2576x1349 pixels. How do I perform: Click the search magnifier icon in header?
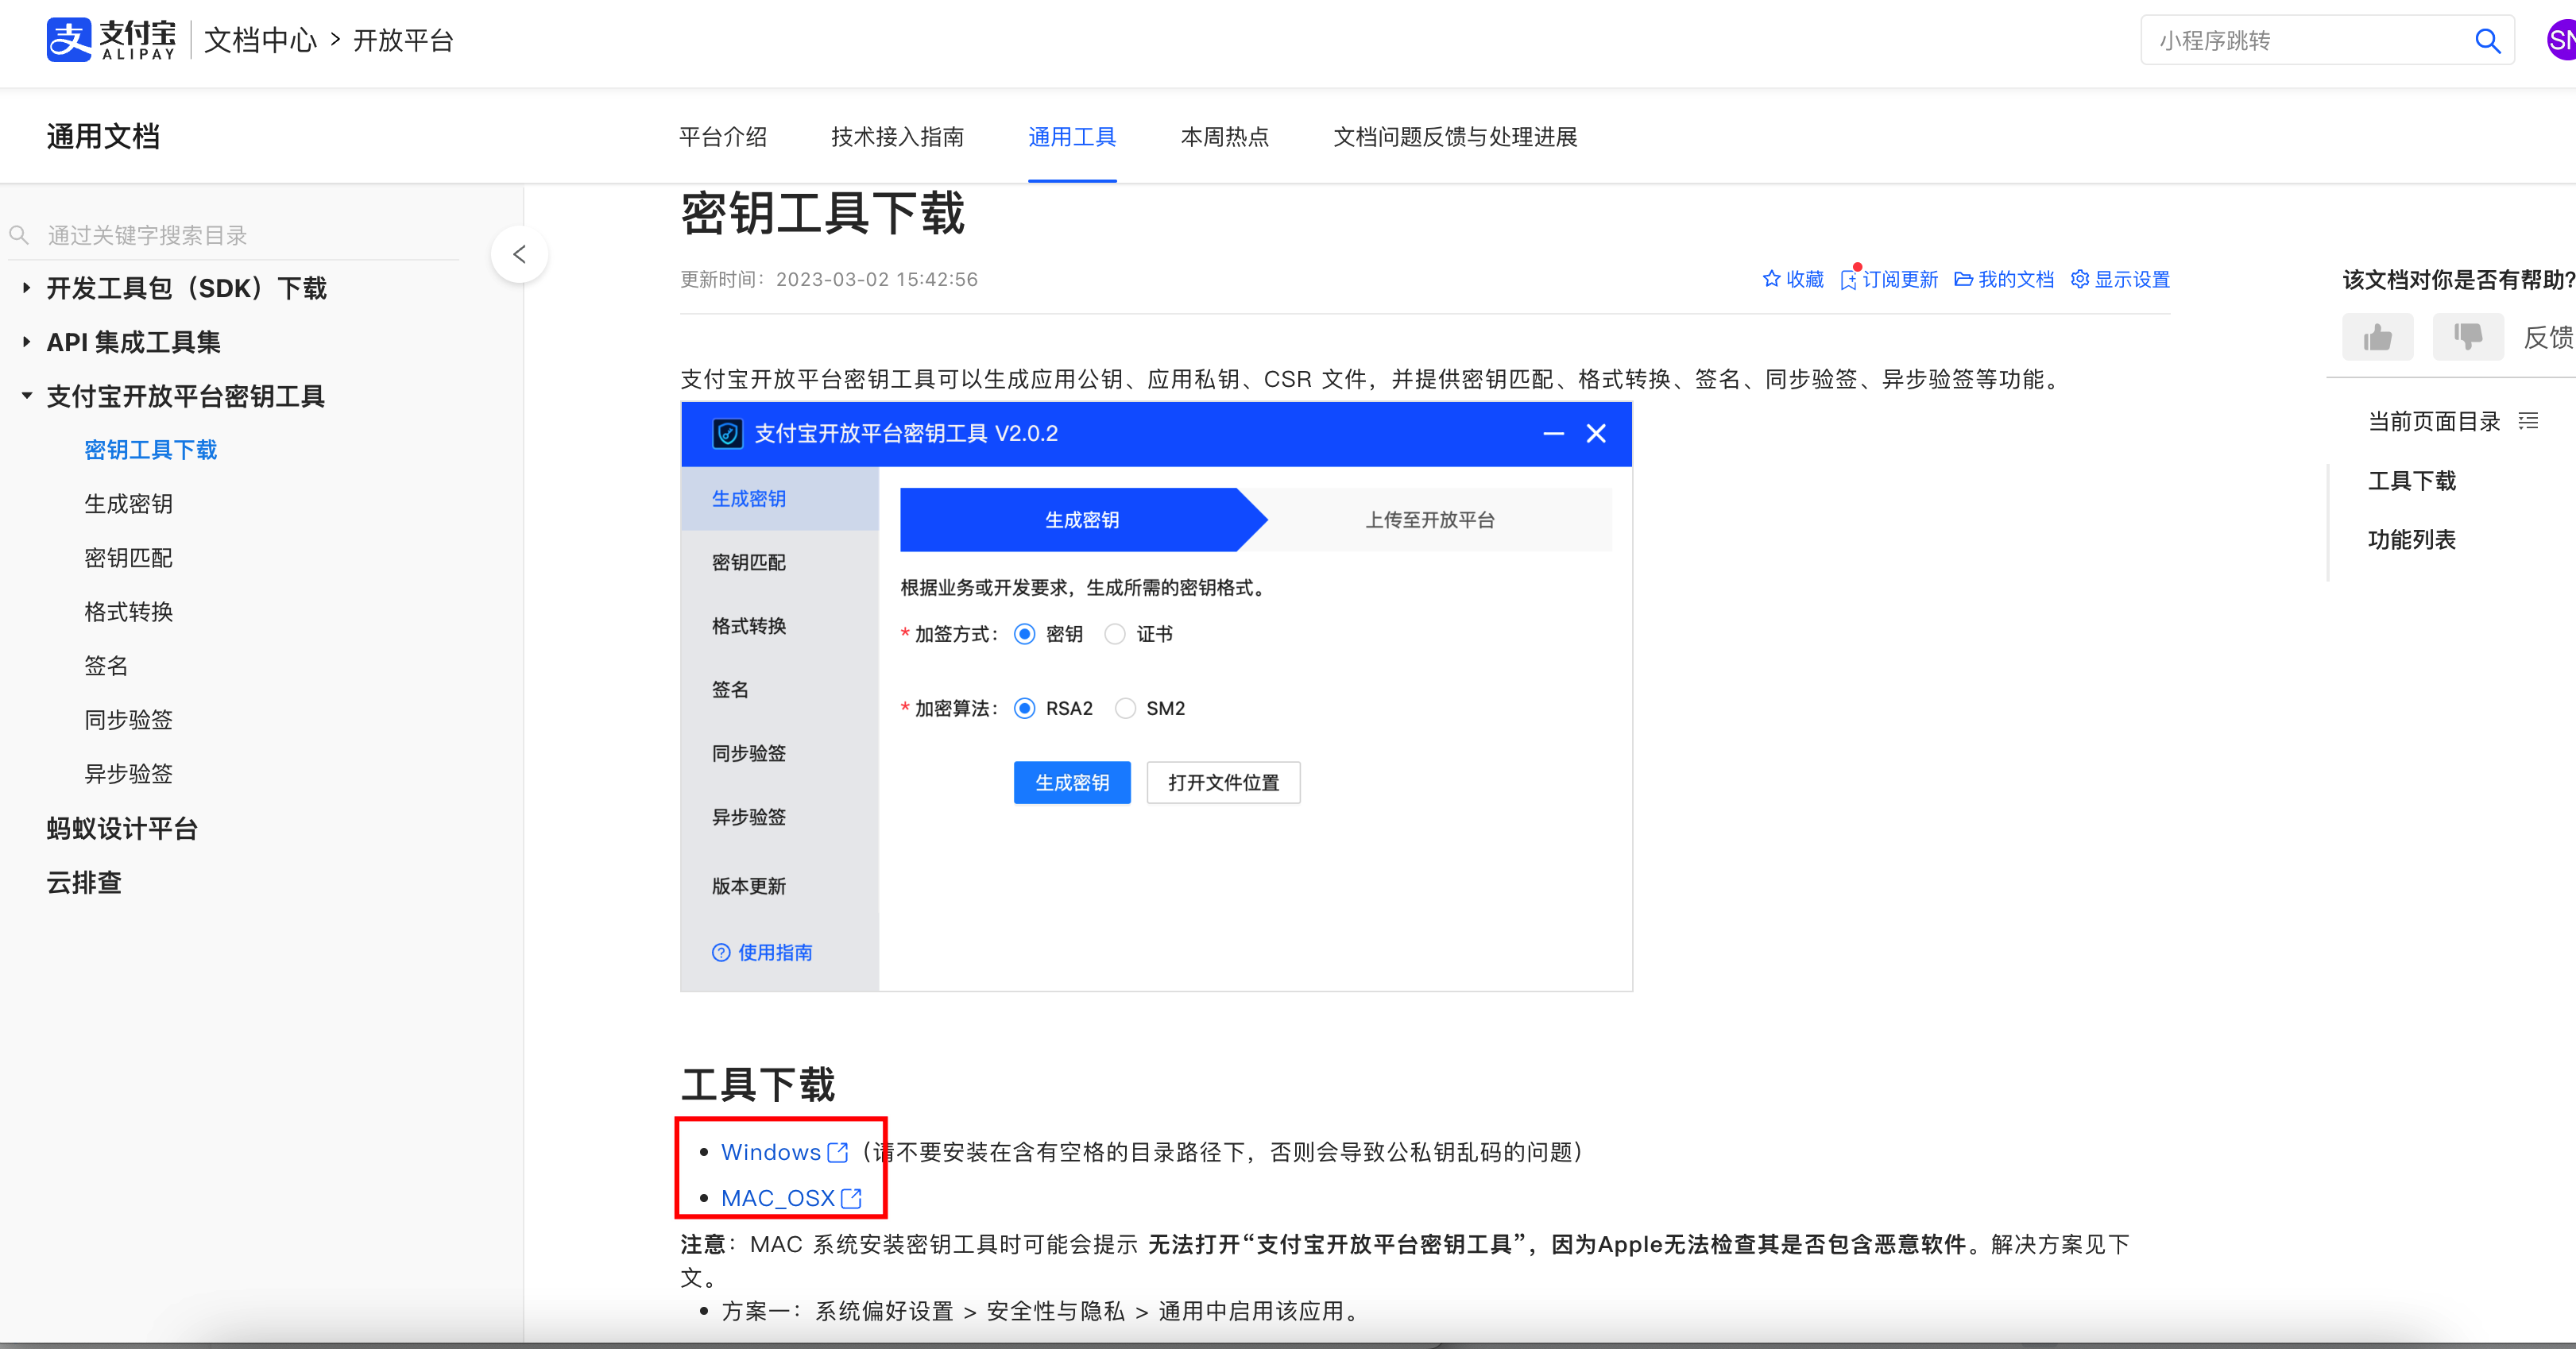coord(2487,41)
